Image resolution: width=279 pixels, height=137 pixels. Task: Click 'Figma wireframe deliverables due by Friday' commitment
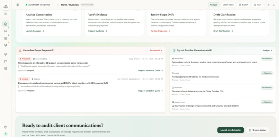point(198,91)
